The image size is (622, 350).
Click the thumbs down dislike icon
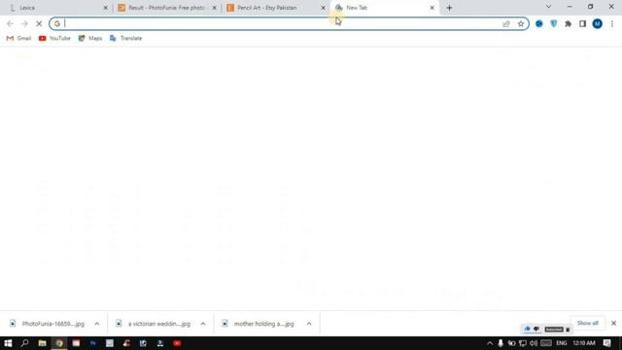[x=536, y=329]
